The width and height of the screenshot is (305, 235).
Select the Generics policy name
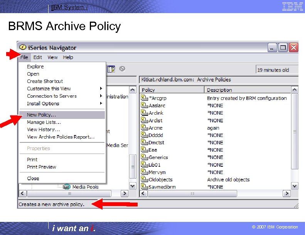pos(158,157)
